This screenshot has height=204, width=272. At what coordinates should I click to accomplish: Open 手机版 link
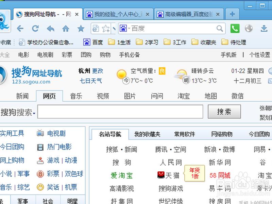tap(228, 55)
